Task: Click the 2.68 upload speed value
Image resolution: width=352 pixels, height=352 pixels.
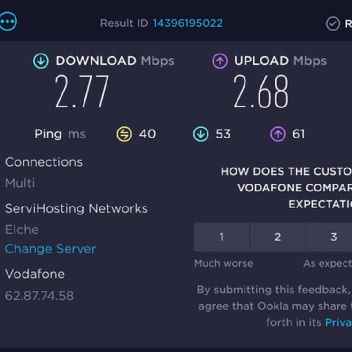Action: coord(260,92)
